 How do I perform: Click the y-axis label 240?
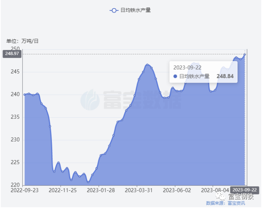coord(15,95)
